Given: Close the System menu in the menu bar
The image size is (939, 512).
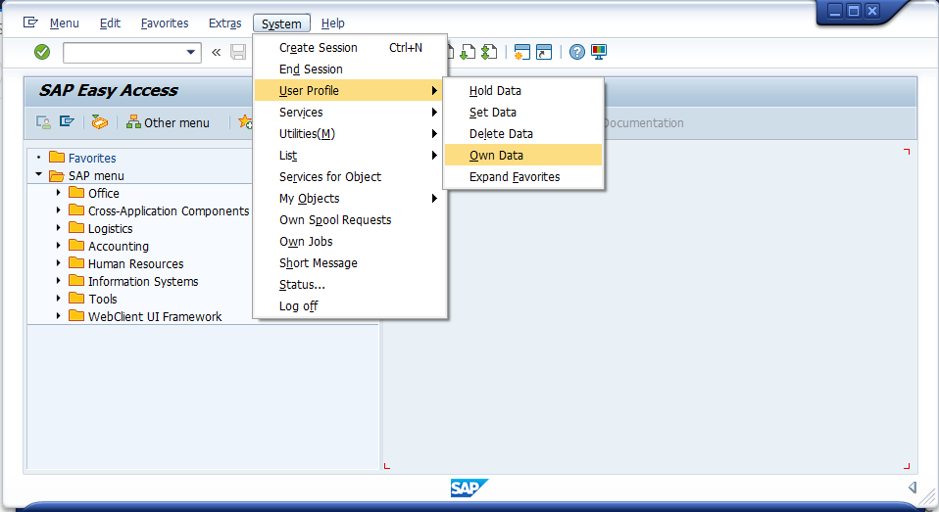Looking at the screenshot, I should pos(281,23).
